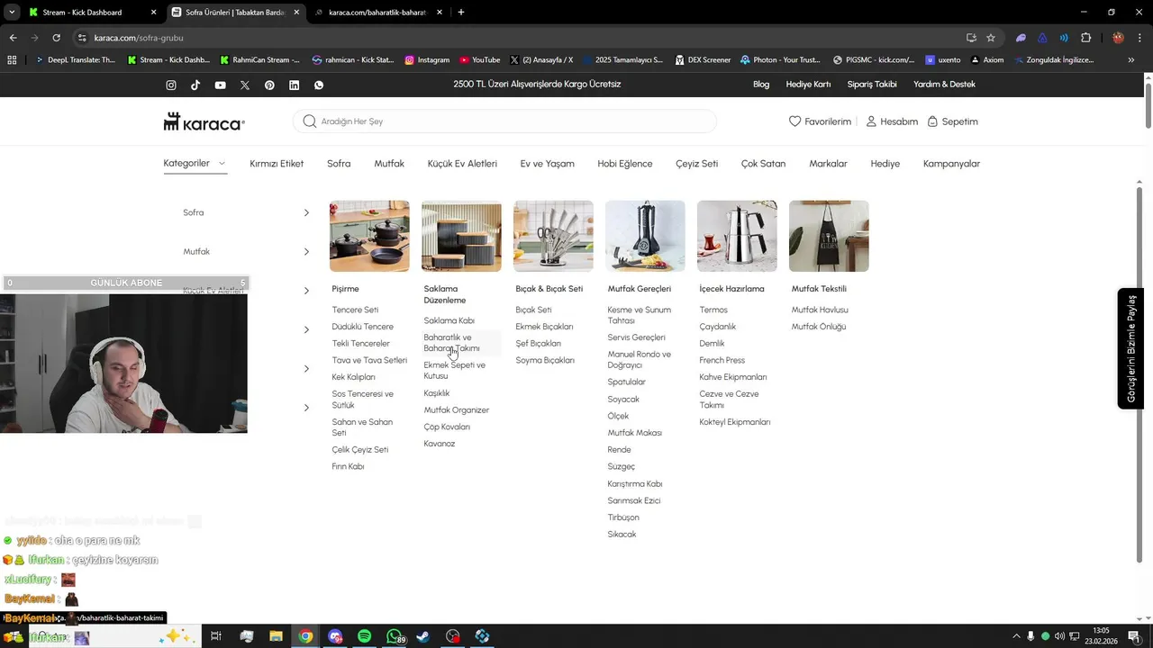1153x648 pixels.
Task: Expand the Mutfak sidebar category chevron
Action: (306, 252)
